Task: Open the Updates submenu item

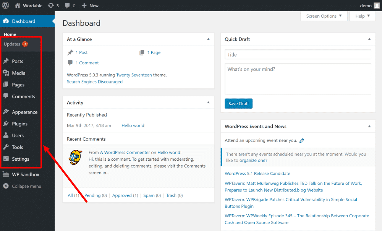Action: coord(12,44)
